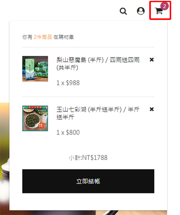This screenshot has height=215, width=180.
Task: Remove 玉山七彩湖 item with X icon
Action: [x=152, y=109]
